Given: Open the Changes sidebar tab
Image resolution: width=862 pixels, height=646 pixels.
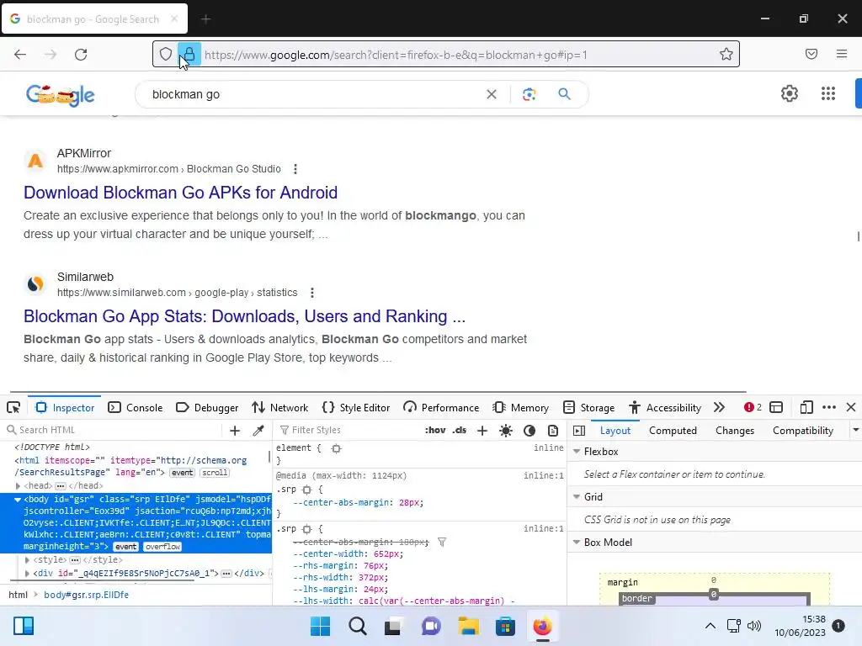Looking at the screenshot, I should click(x=734, y=431).
